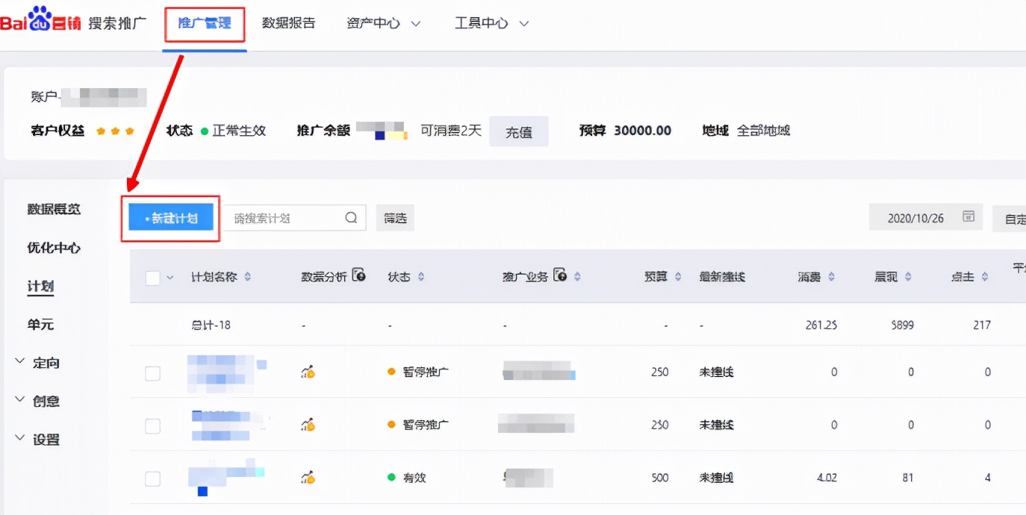Check the first paused plan's checkbox
1026x515 pixels.
pyautogui.click(x=152, y=372)
